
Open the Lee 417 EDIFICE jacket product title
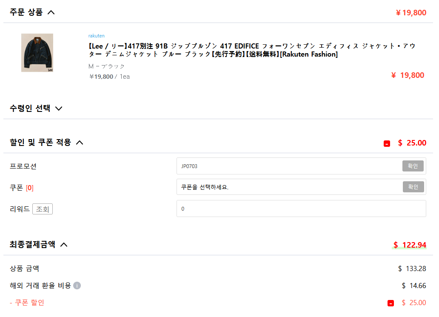[252, 50]
